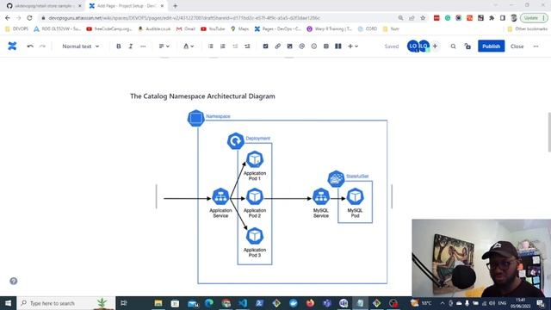Image resolution: width=551 pixels, height=310 pixels.
Task: Insert an action item checkbox
Action: point(266,46)
